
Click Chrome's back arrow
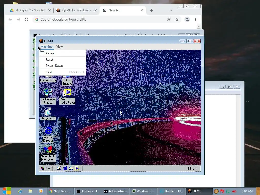10,19
